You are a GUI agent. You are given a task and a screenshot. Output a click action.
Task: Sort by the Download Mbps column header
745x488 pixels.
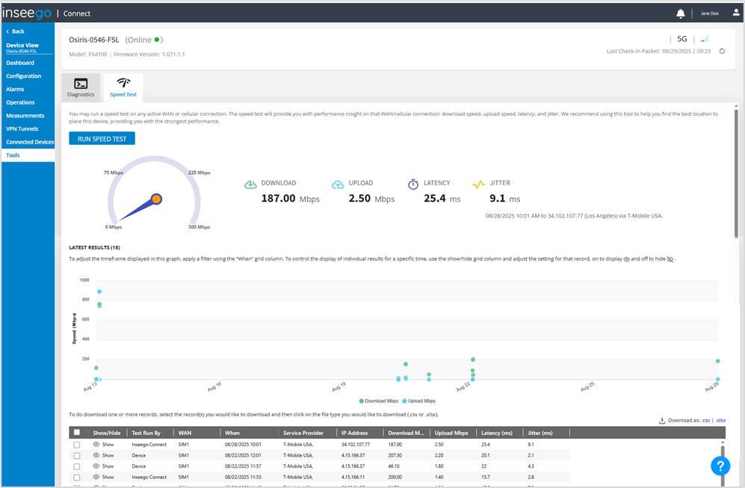[x=405, y=432]
